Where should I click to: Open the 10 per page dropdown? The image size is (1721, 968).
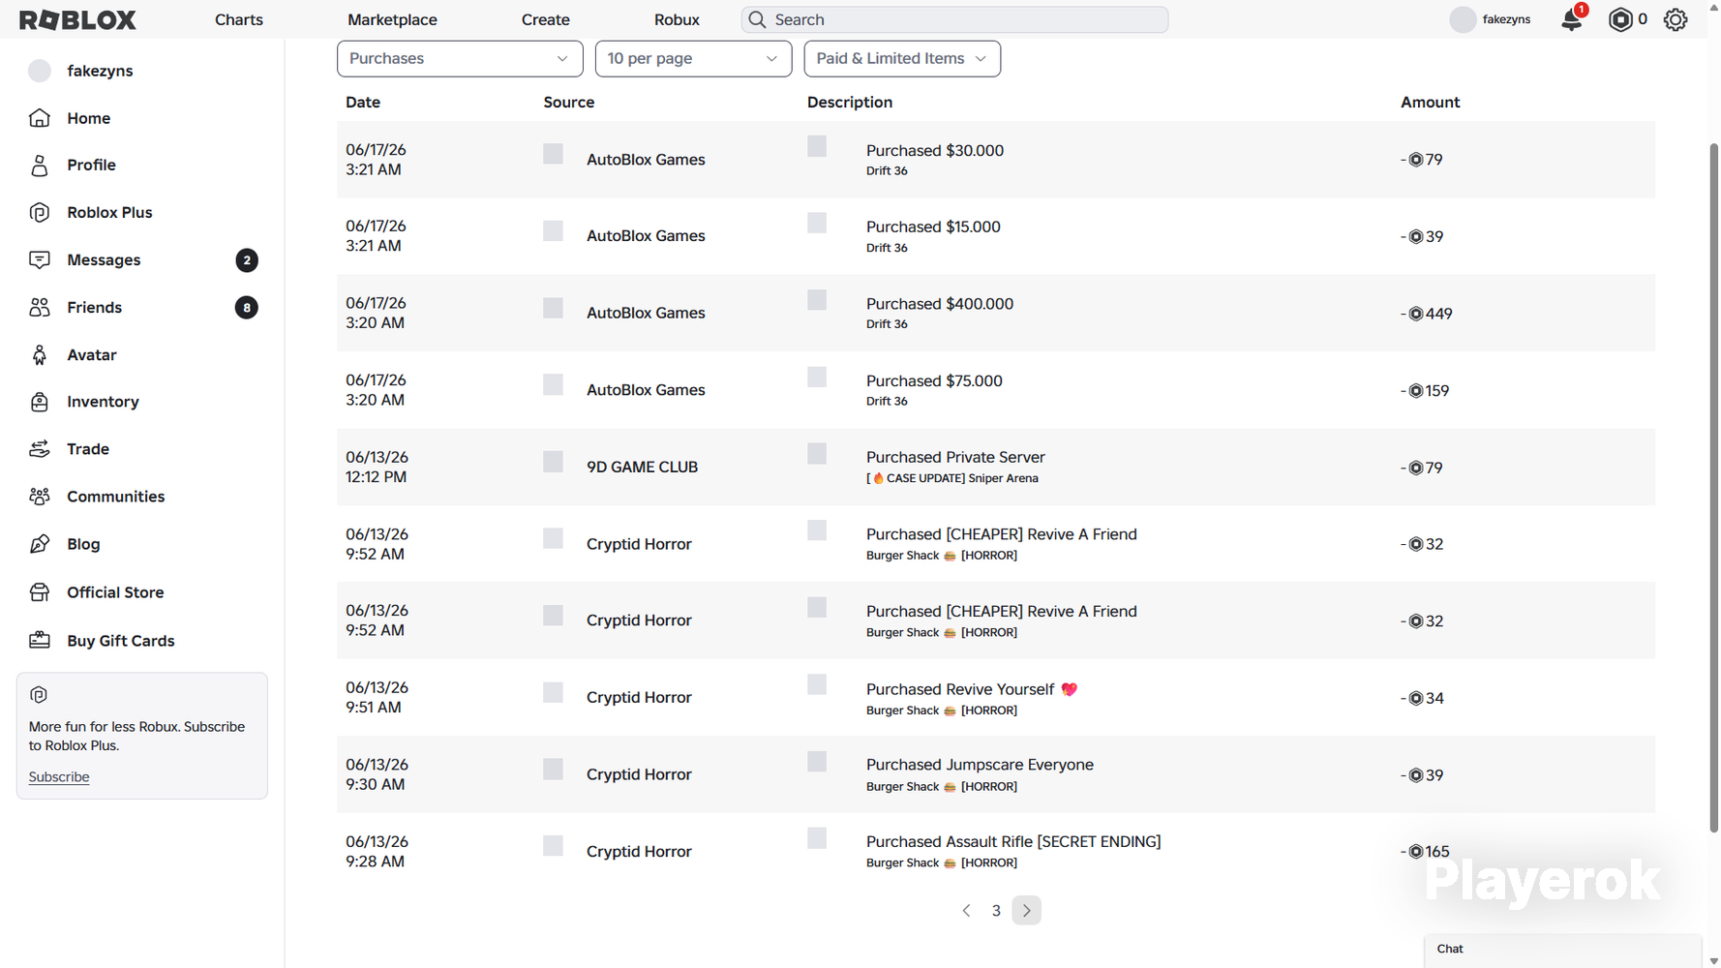click(693, 58)
